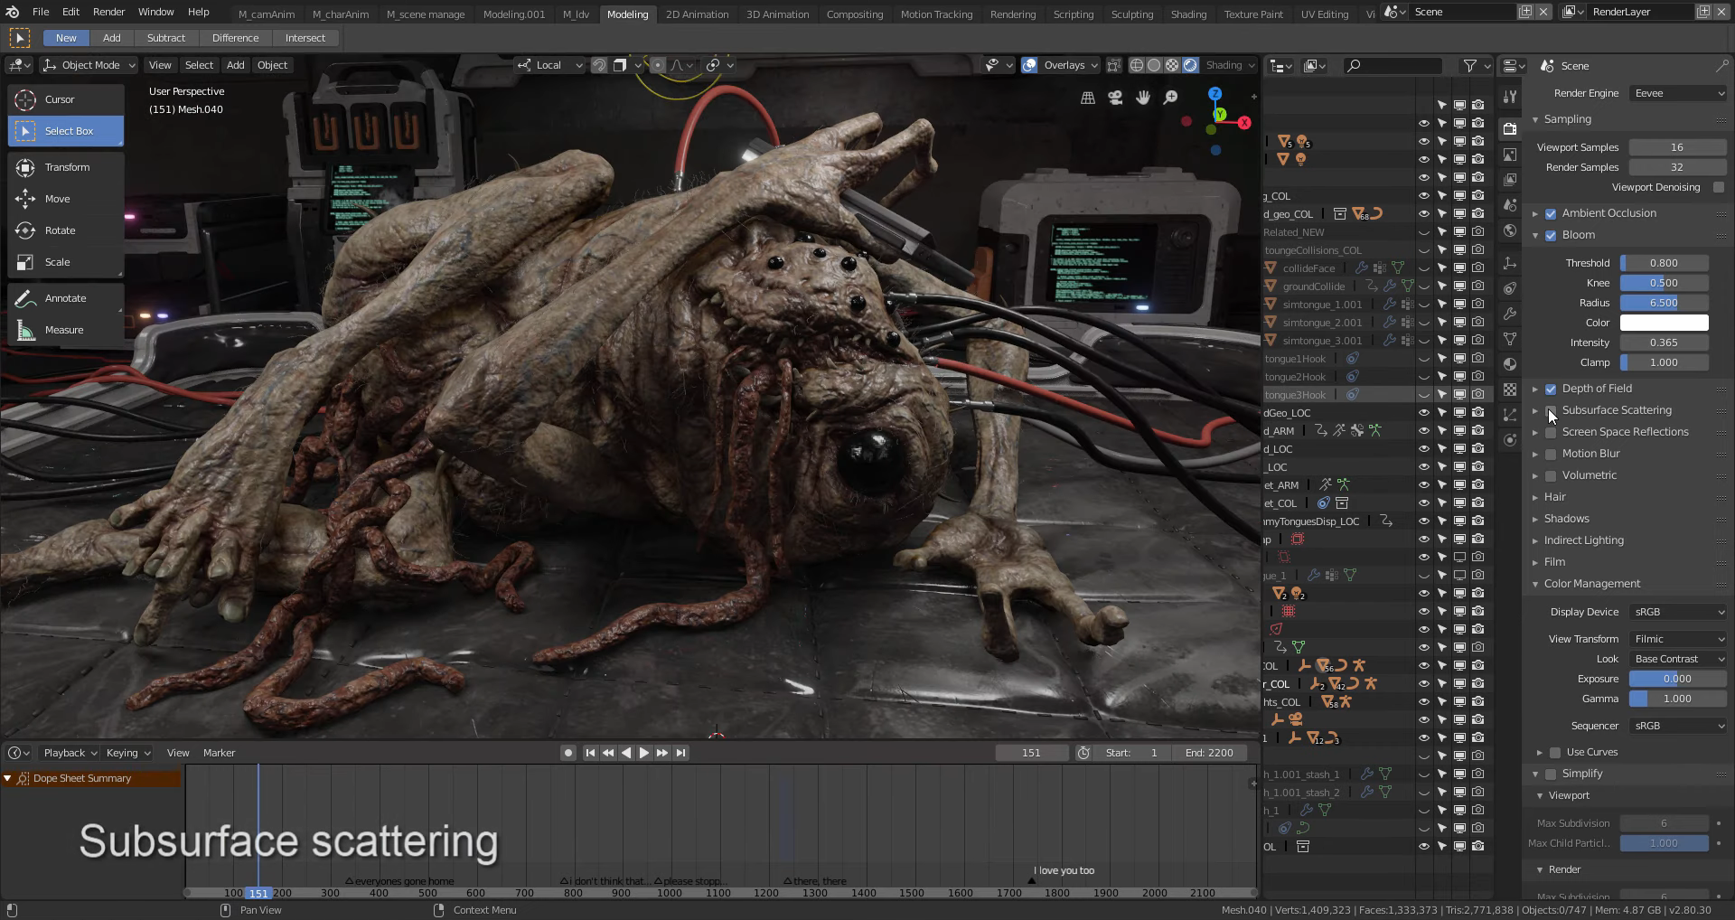Jump to the start frame
This screenshot has width=1735, height=920.
pos(590,753)
